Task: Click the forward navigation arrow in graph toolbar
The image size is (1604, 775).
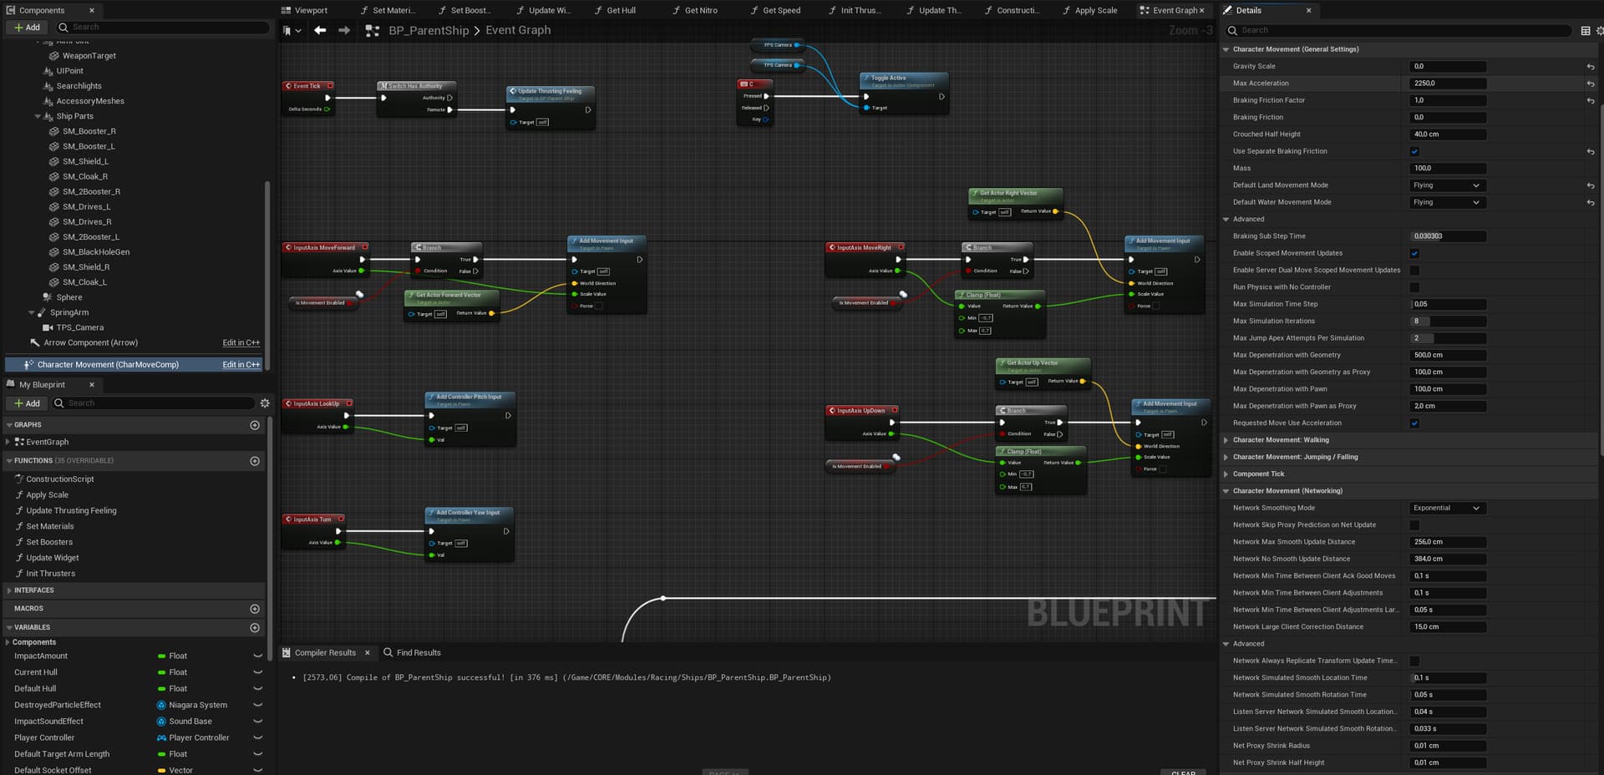Action: point(344,30)
